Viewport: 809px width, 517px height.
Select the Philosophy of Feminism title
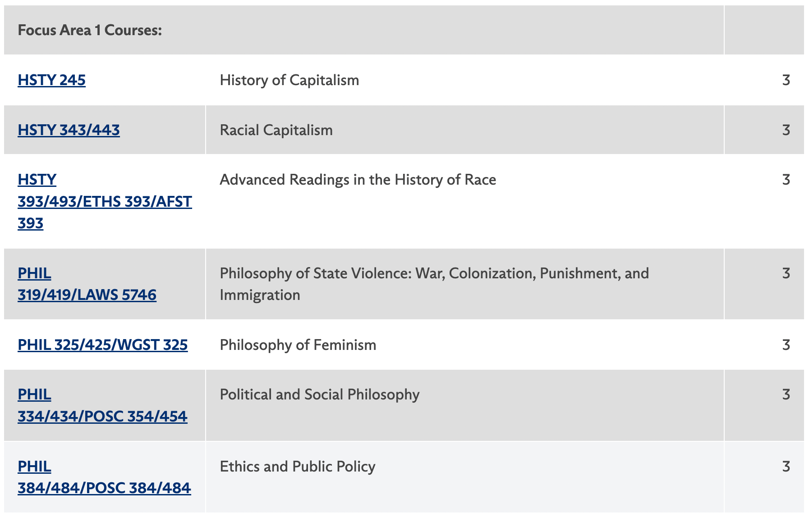coord(298,345)
